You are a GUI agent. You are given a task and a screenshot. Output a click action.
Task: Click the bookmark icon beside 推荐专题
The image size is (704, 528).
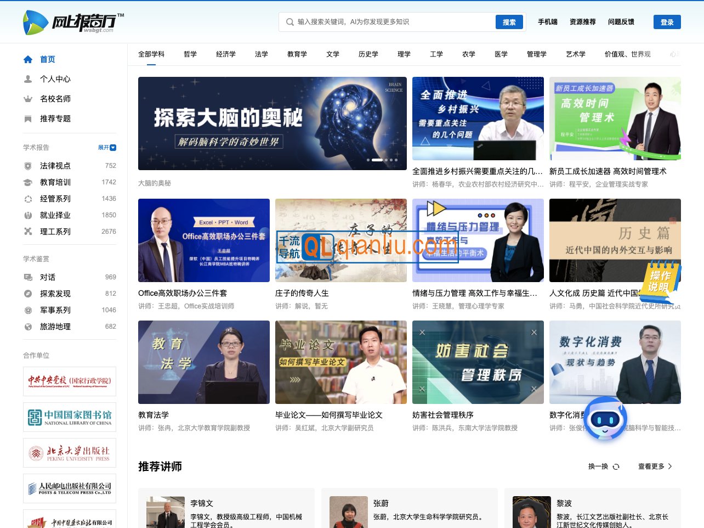(27, 119)
